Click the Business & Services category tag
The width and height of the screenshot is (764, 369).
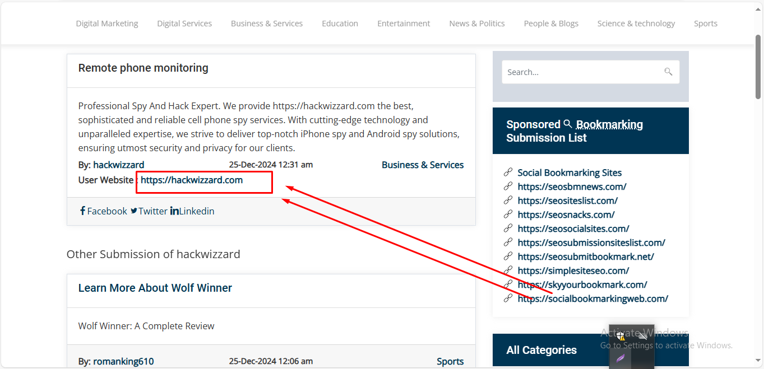point(423,165)
